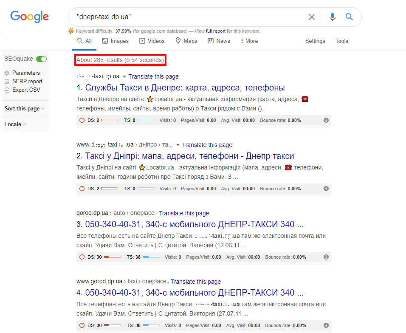Translate the gorod.dp.ua auto result page
Viewport: 406px width, 333px height.
point(184,213)
